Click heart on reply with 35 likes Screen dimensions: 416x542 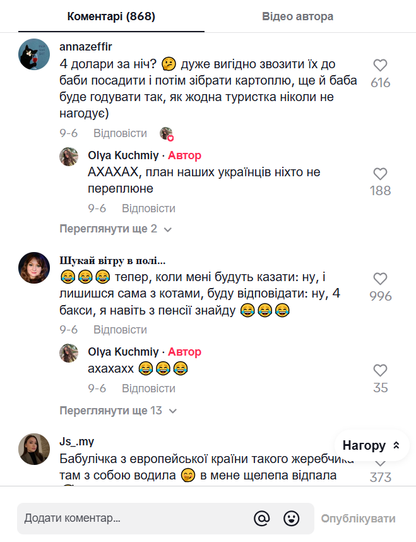tap(380, 370)
